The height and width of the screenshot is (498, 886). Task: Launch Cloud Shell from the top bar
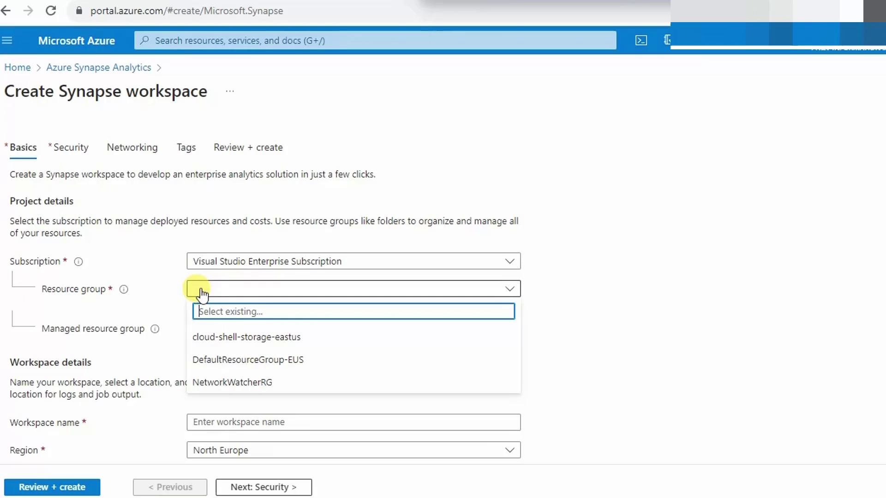pos(641,41)
